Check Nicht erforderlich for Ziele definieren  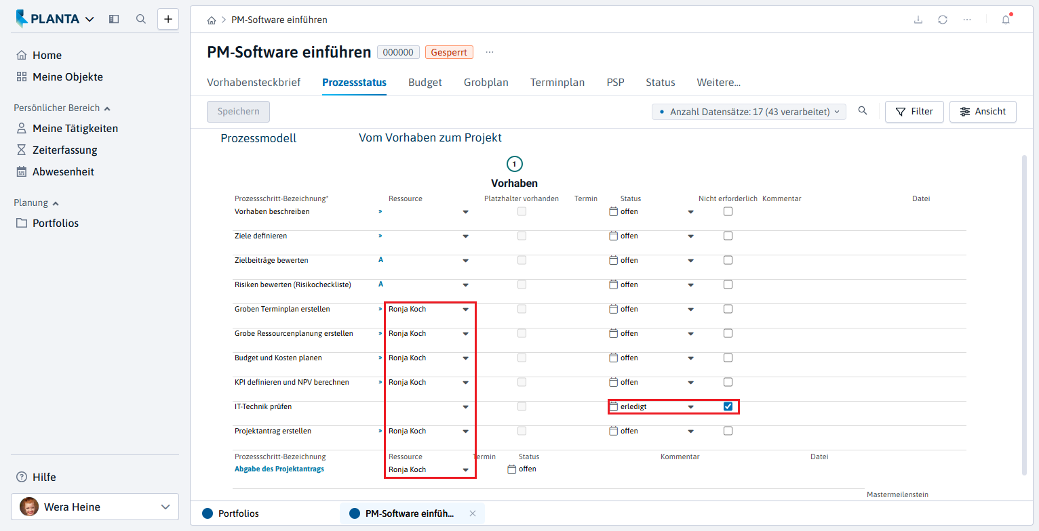click(x=728, y=236)
